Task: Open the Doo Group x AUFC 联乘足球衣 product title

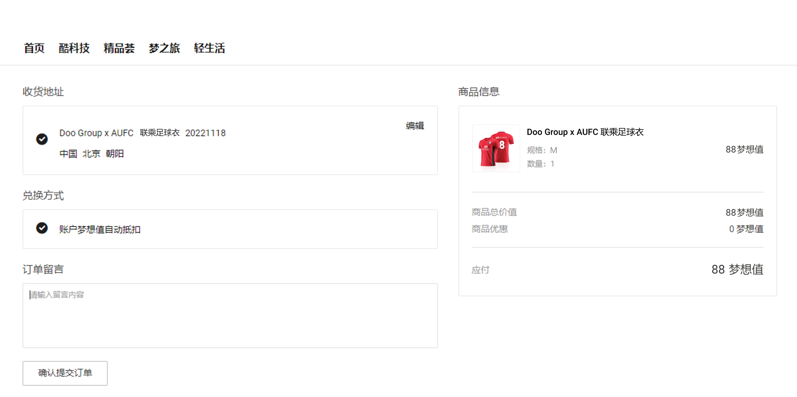Action: (x=585, y=132)
